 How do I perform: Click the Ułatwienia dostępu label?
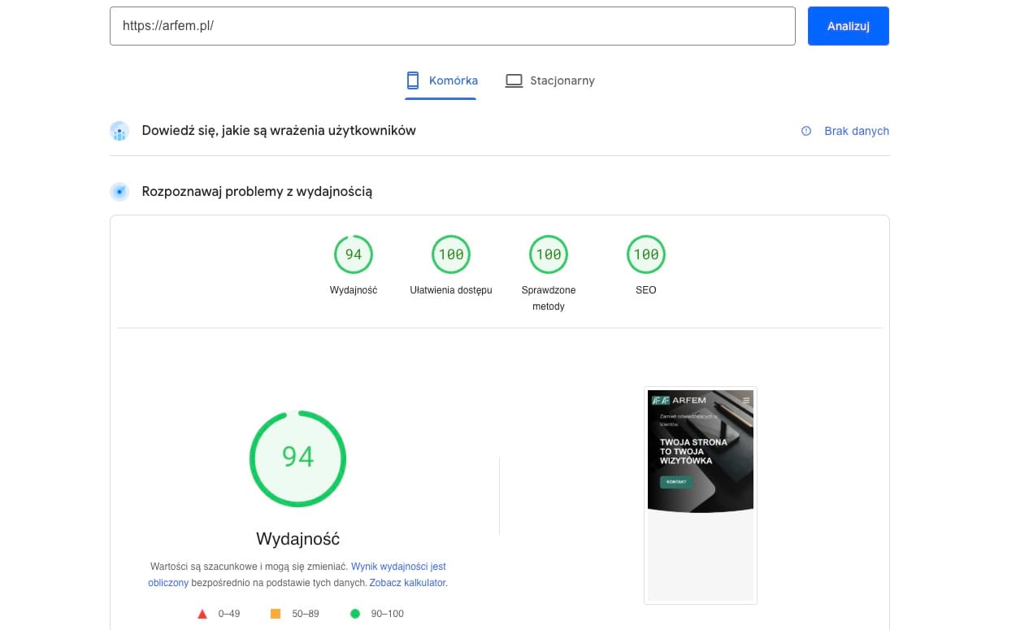pyautogui.click(x=451, y=290)
